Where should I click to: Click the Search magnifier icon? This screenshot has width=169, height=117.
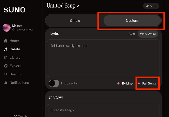point(6,74)
